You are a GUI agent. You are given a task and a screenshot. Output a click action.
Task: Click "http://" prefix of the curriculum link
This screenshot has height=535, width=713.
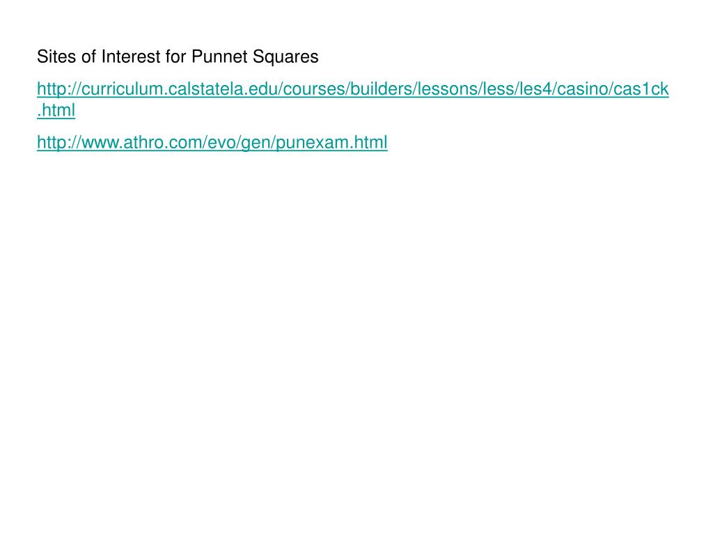(59, 90)
